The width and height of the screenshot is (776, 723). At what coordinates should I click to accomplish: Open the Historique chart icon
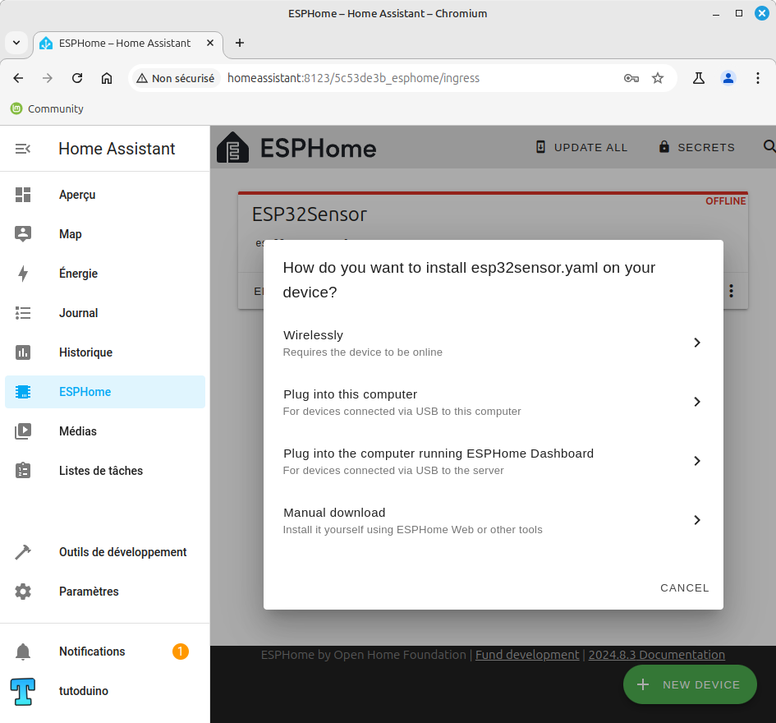(23, 352)
